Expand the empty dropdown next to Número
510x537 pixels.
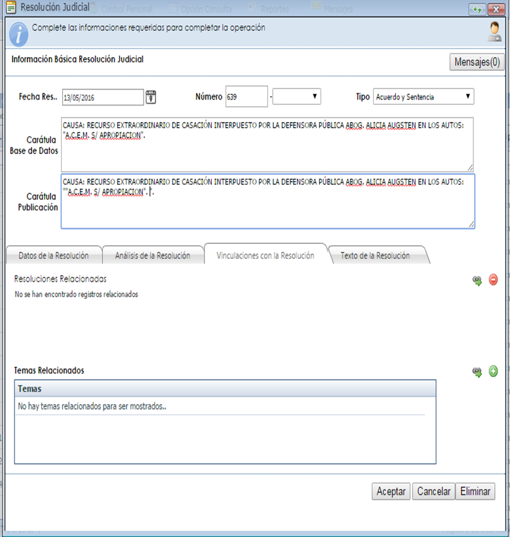296,97
